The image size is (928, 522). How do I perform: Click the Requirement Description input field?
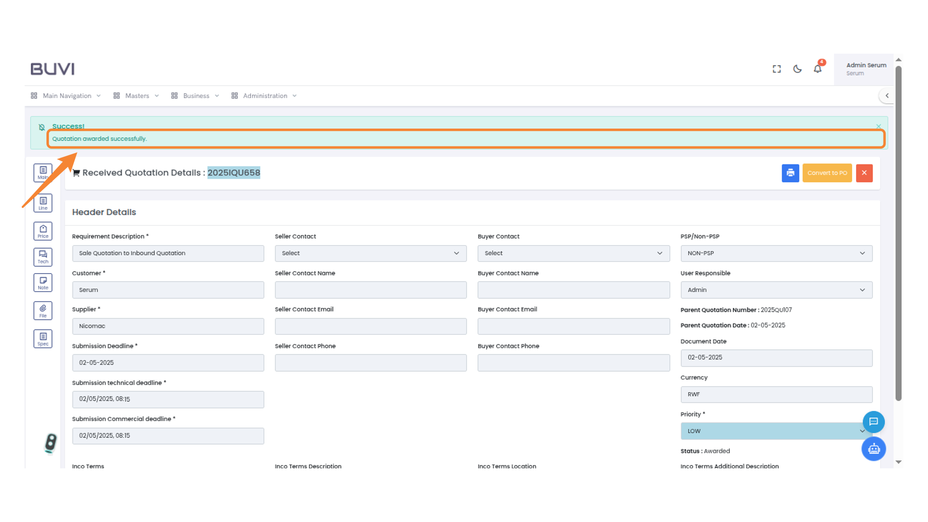168,253
